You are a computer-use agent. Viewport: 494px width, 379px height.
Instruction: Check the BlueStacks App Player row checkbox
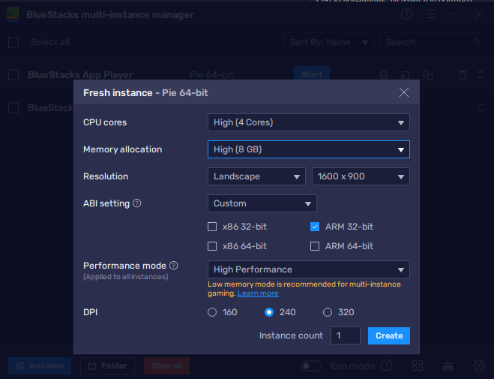click(13, 75)
